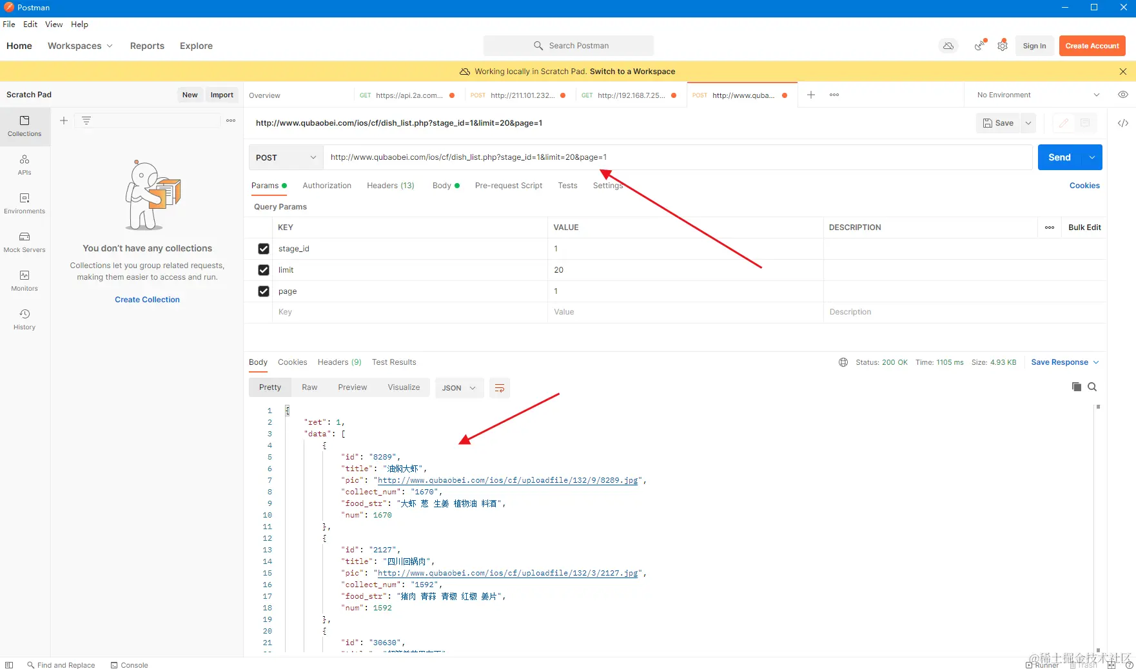Open the Save Response dropdown

(x=1065, y=362)
